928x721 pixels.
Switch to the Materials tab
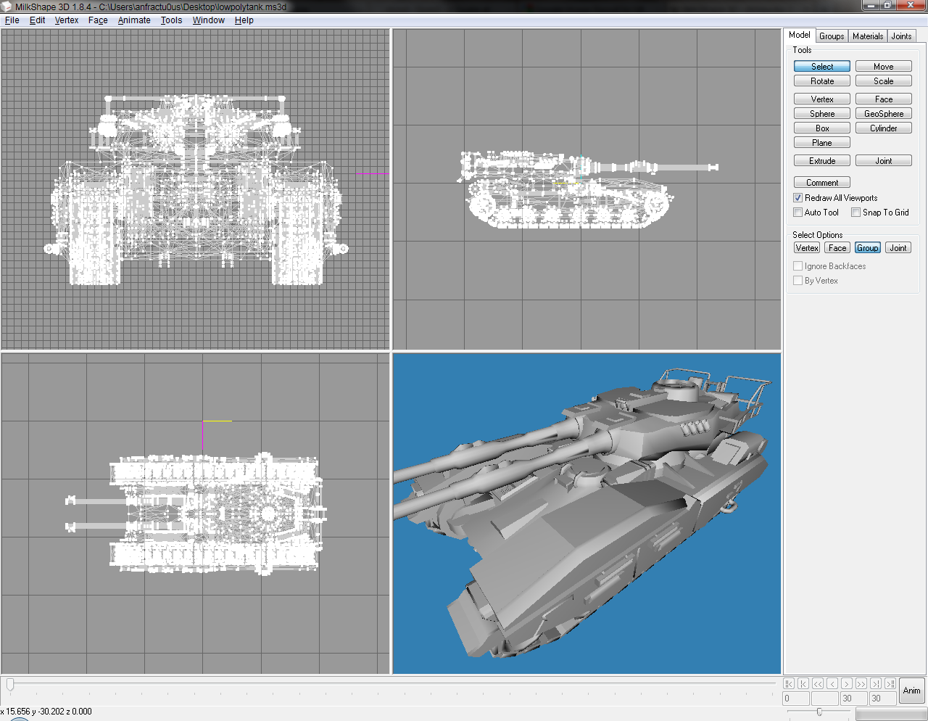(x=867, y=36)
